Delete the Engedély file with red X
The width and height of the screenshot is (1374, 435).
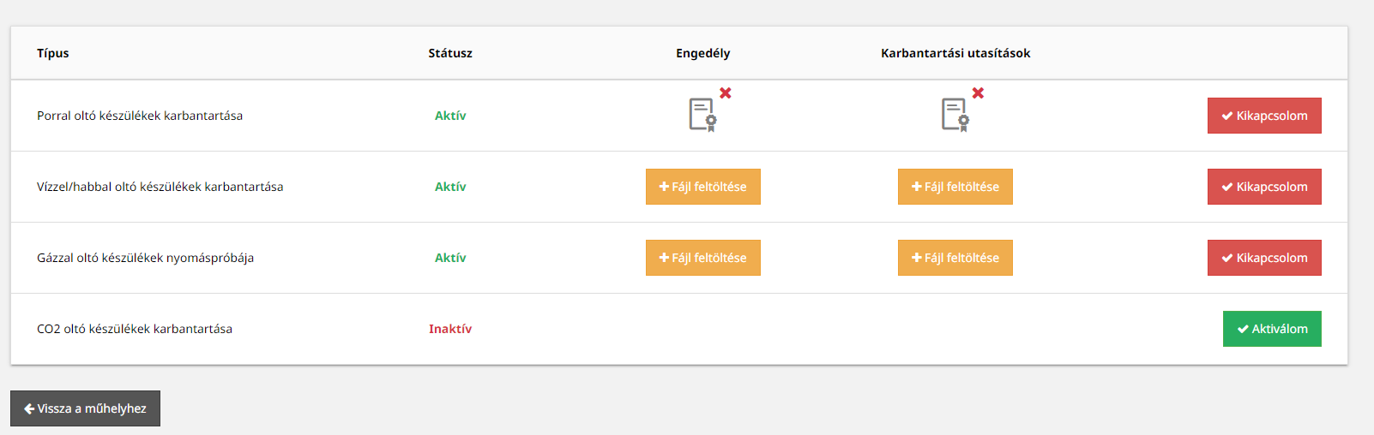pos(726,92)
